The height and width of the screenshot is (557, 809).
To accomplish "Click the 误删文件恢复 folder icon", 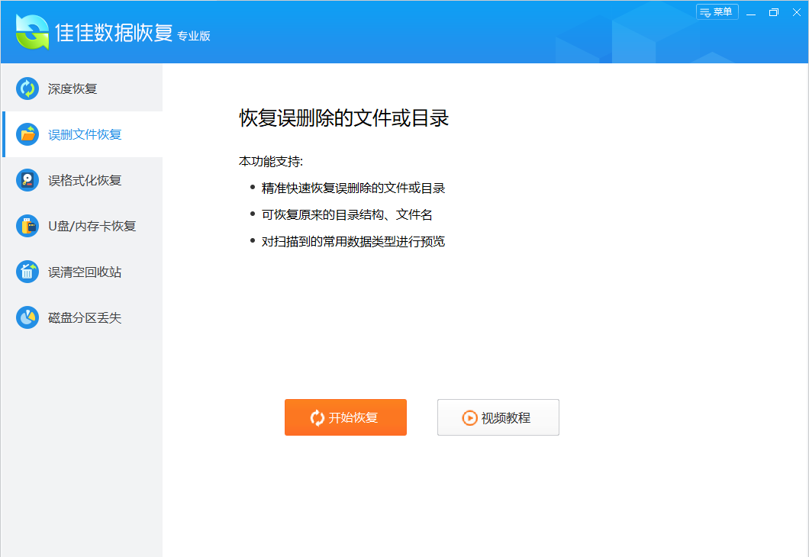I will (x=27, y=134).
